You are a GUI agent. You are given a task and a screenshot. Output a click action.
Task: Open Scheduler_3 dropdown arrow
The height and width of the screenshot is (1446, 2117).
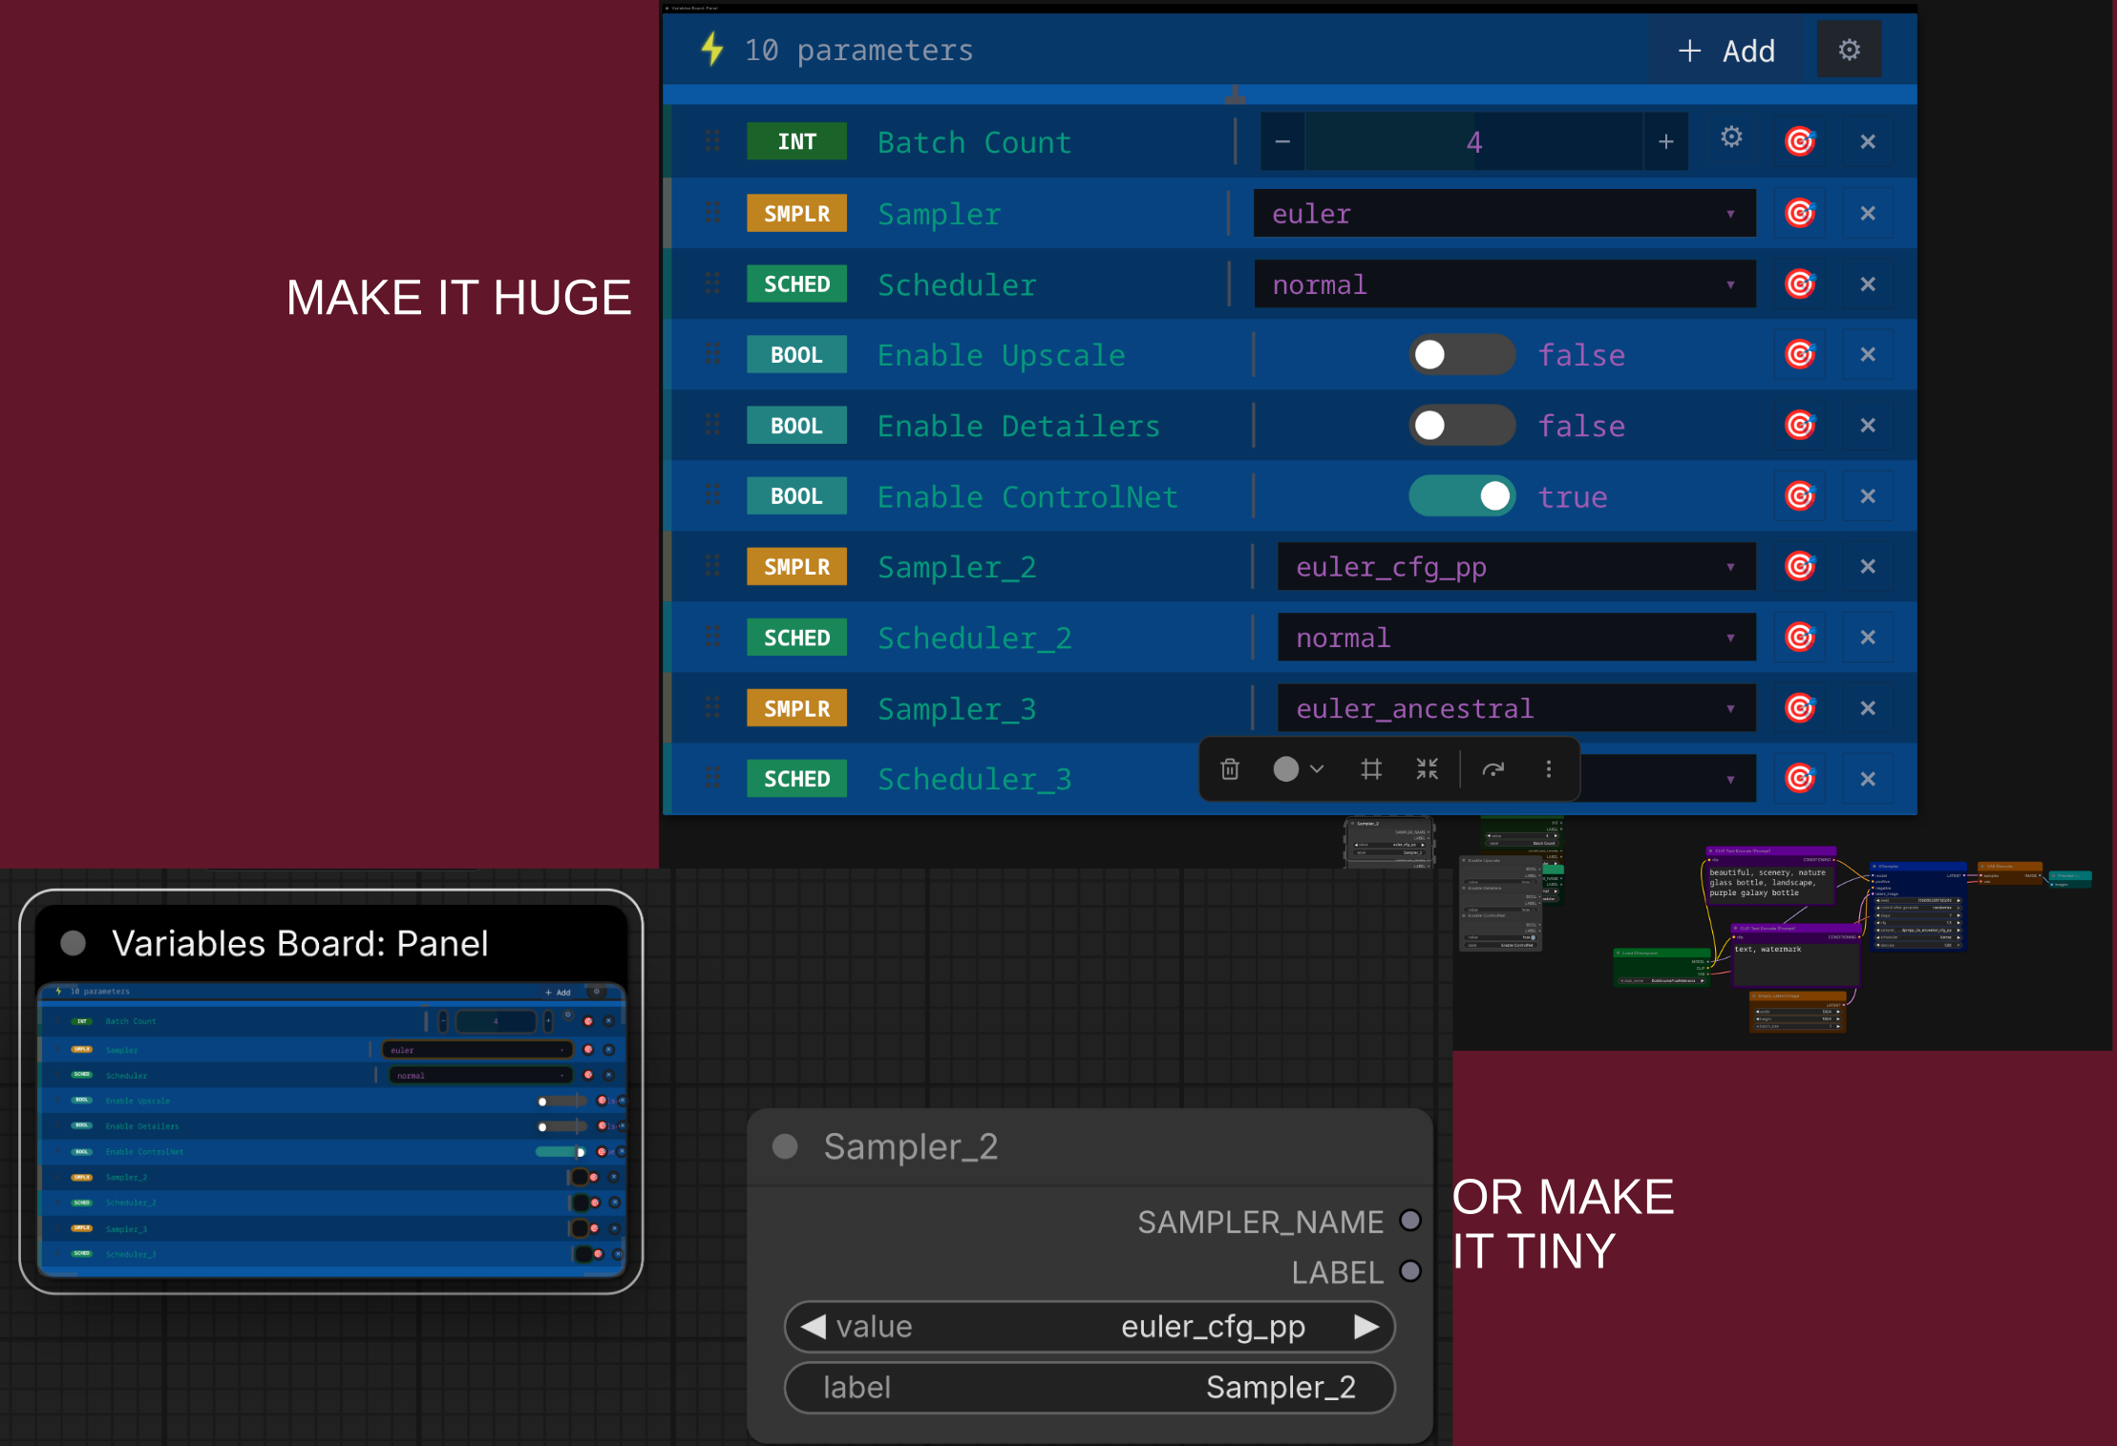[x=1730, y=780]
